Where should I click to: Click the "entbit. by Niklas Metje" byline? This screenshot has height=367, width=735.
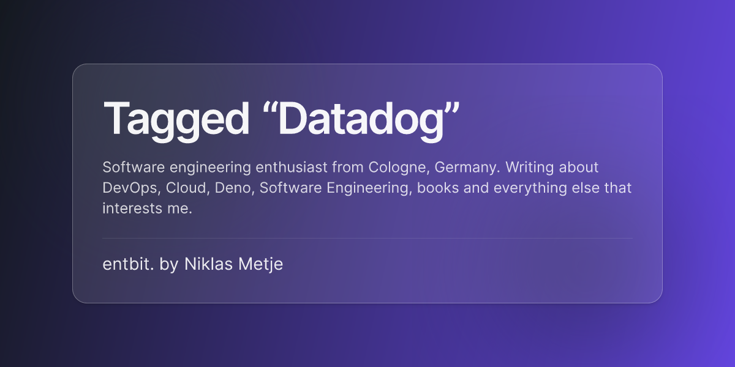pyautogui.click(x=193, y=264)
